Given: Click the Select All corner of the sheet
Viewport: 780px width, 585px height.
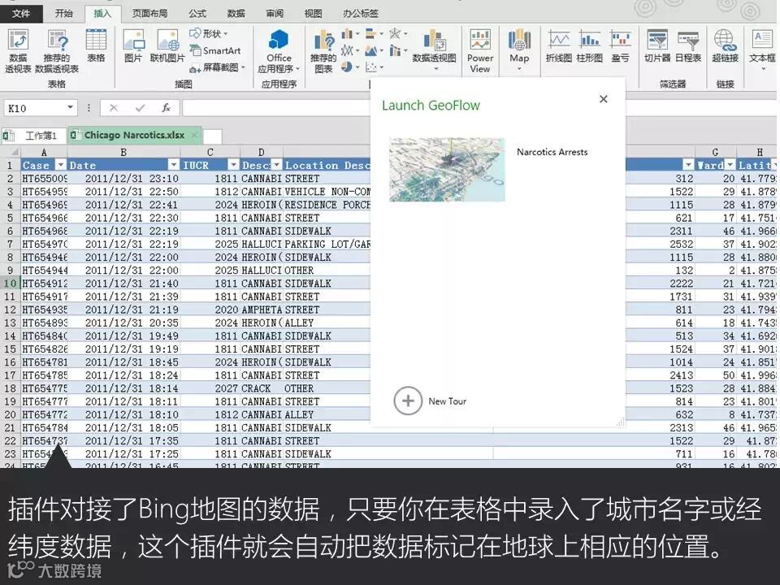Looking at the screenshot, I should coord(10,152).
